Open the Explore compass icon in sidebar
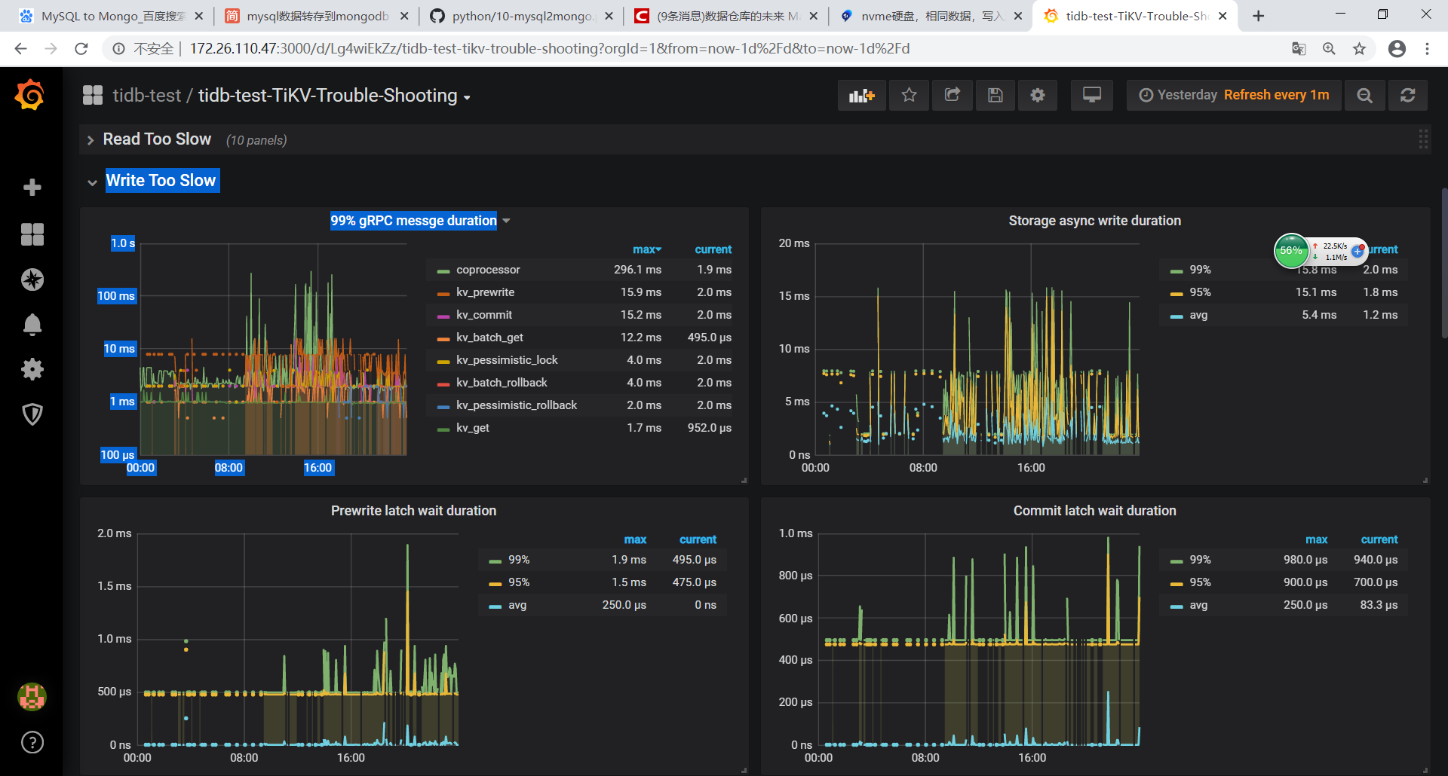Screen dimensions: 1448x776 (x=32, y=280)
